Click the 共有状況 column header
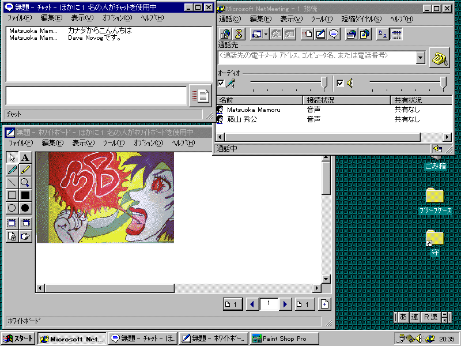This screenshot has height=346, width=461. 421,100
